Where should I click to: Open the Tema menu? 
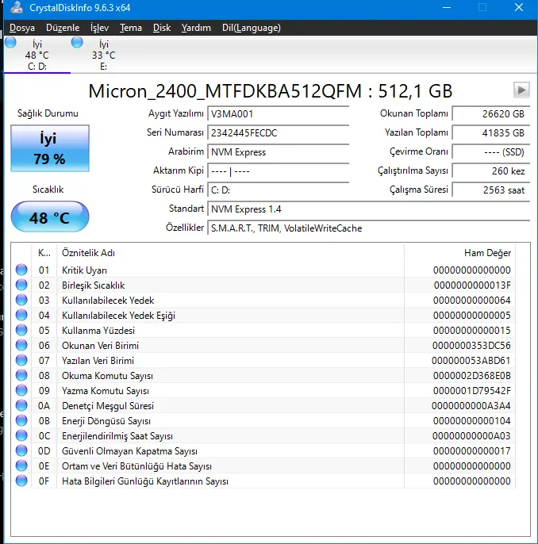point(130,28)
